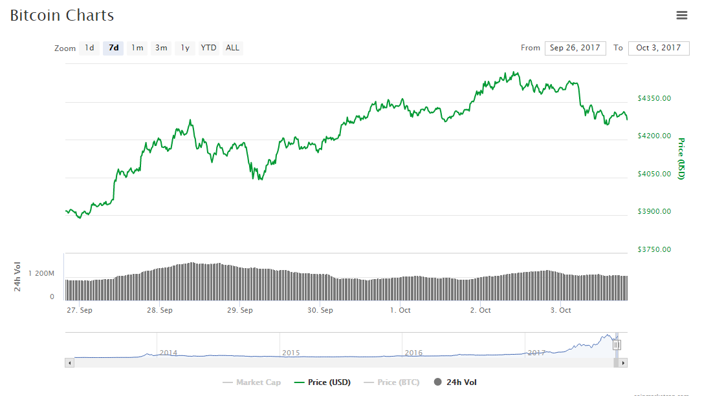Edit the From date field Sep 26, 2017
Screen dimensions: 702x396
point(575,48)
